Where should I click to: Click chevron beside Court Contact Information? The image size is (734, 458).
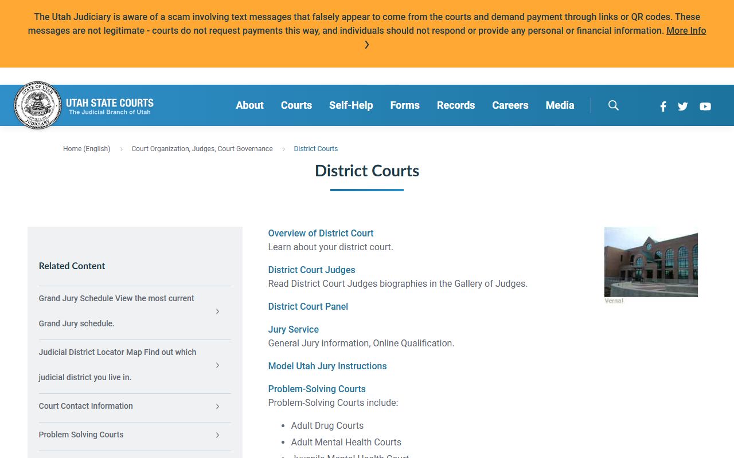pyautogui.click(x=217, y=406)
